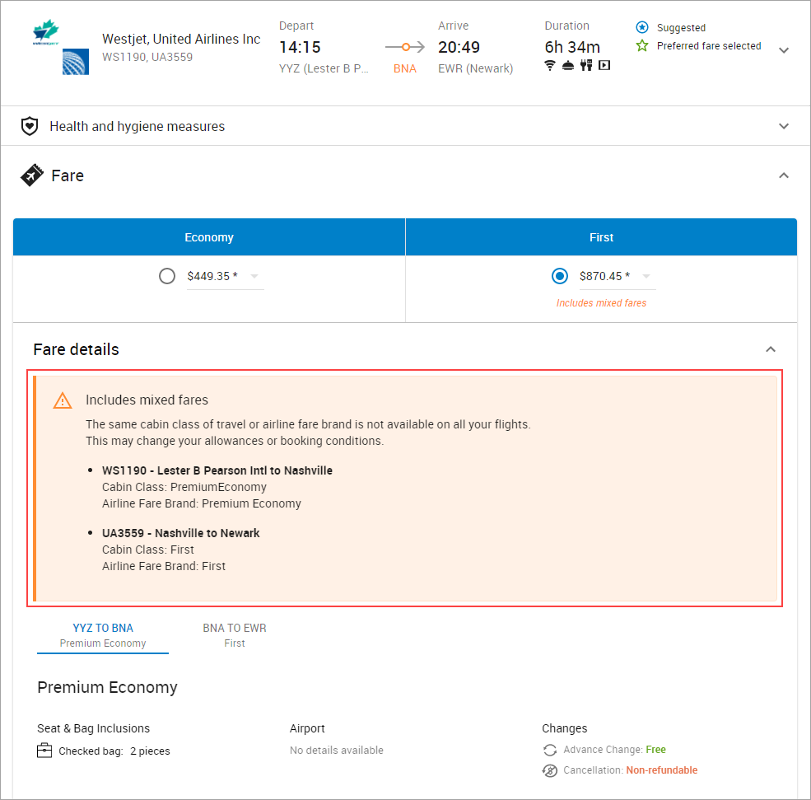Click the Preferred fare selected label
This screenshot has width=811, height=800.
point(709,46)
